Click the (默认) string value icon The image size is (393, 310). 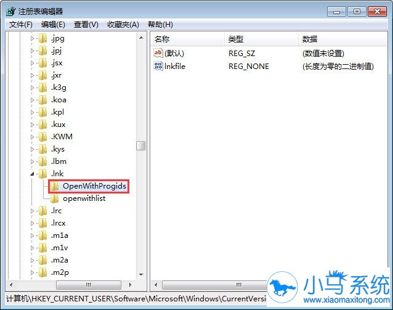(158, 53)
